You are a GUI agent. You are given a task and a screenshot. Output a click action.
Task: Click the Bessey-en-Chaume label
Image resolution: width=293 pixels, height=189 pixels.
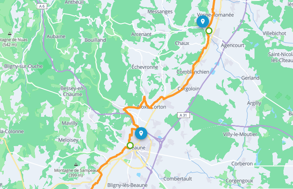coord(72,91)
